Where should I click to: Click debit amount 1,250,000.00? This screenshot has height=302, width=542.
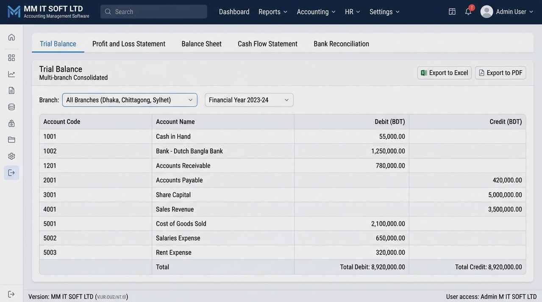click(x=388, y=151)
